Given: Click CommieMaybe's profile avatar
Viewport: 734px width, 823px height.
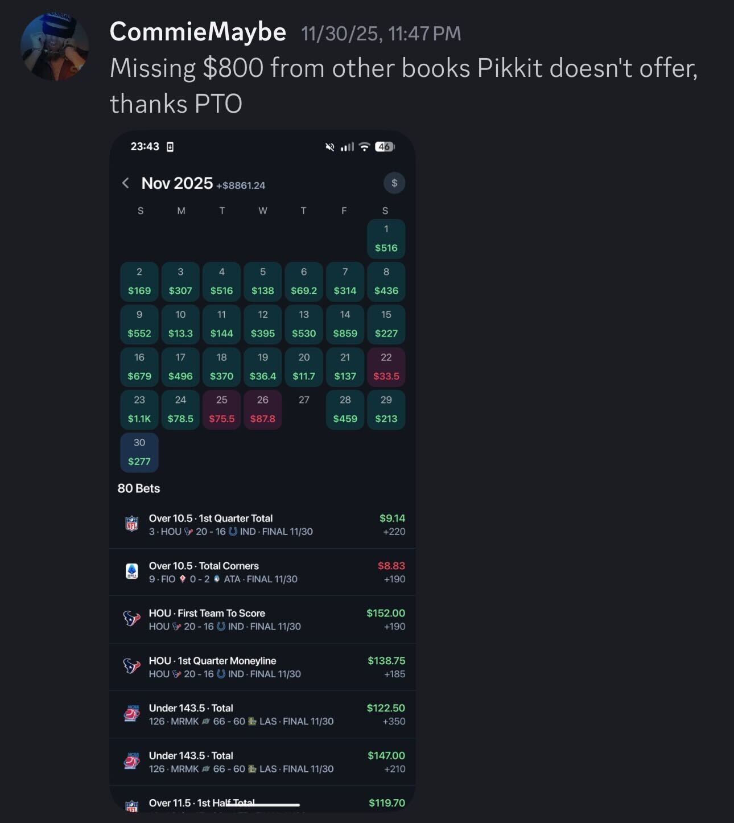Looking at the screenshot, I should coord(55,47).
